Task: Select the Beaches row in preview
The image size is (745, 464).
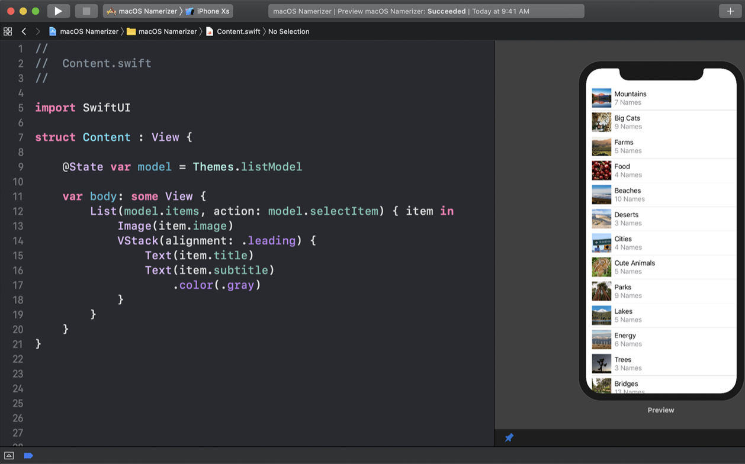Action: [x=661, y=195]
